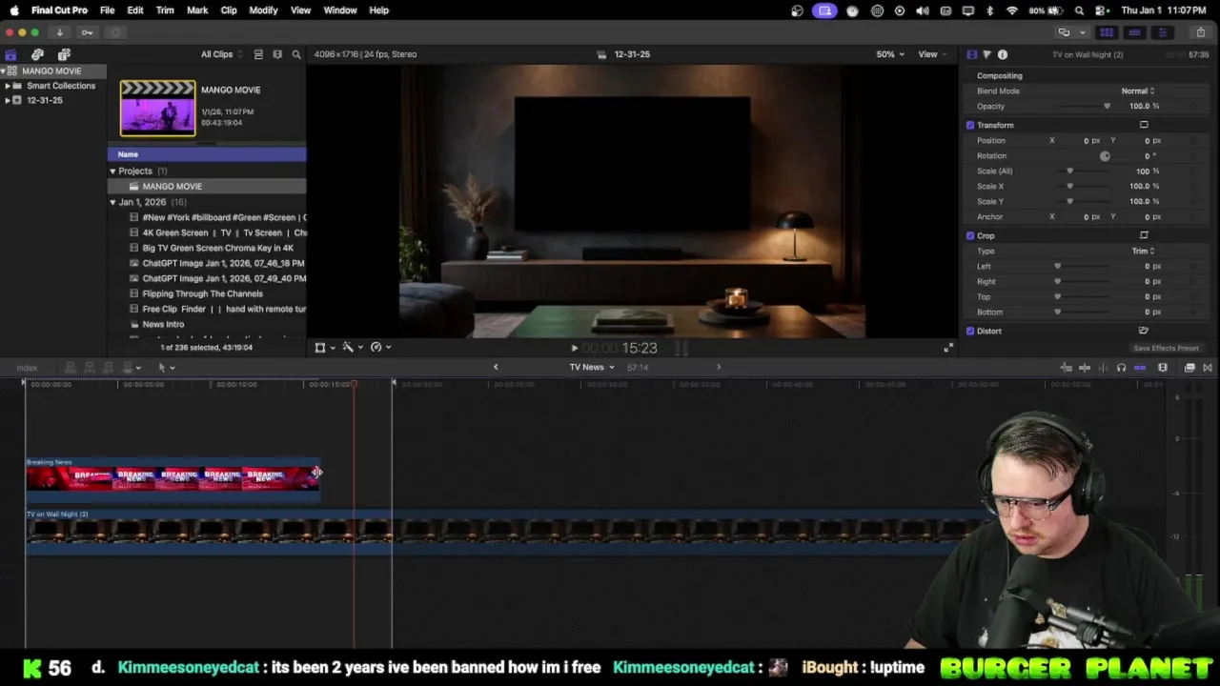The height and width of the screenshot is (686, 1220).
Task: Show the Titles and Generators sidebar
Action: [x=64, y=54]
